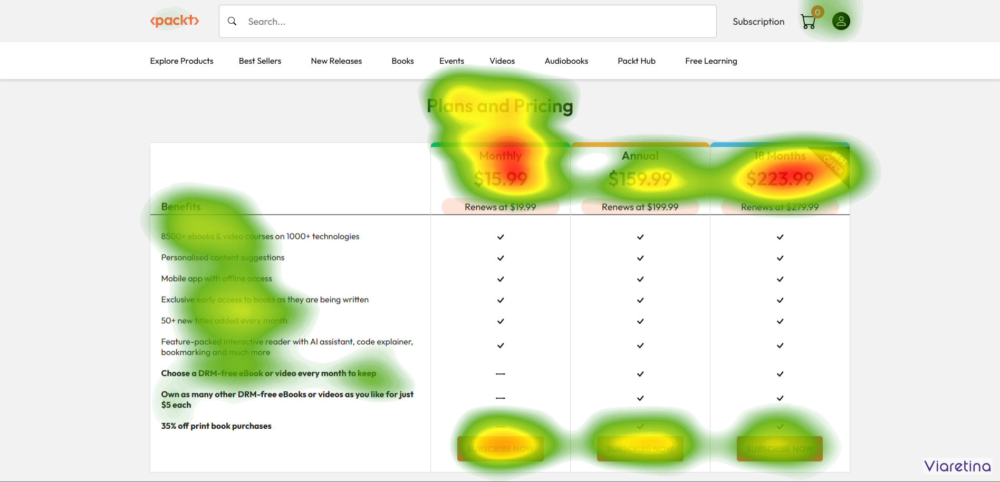Open Audiobooks navigation item
This screenshot has height=482, width=1000.
pyautogui.click(x=566, y=61)
